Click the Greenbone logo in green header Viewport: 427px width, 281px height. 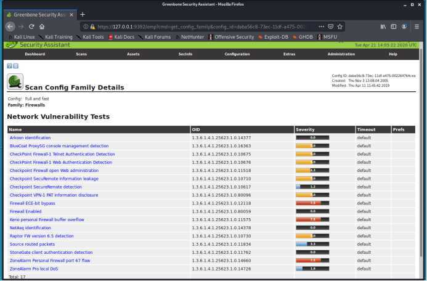12,45
